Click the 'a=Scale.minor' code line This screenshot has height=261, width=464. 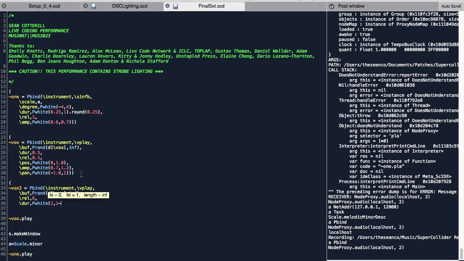pyautogui.click(x=25, y=244)
